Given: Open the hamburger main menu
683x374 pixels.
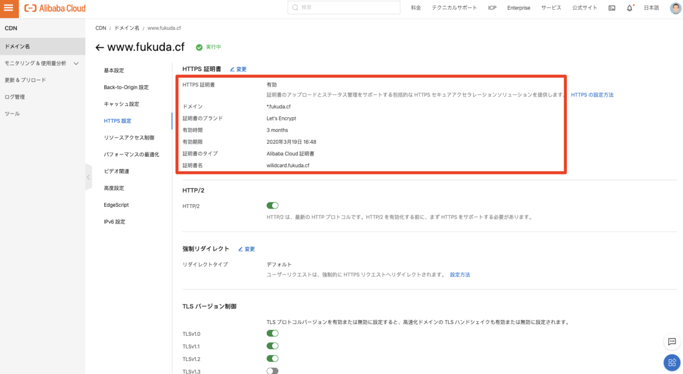Looking at the screenshot, I should [x=9, y=8].
